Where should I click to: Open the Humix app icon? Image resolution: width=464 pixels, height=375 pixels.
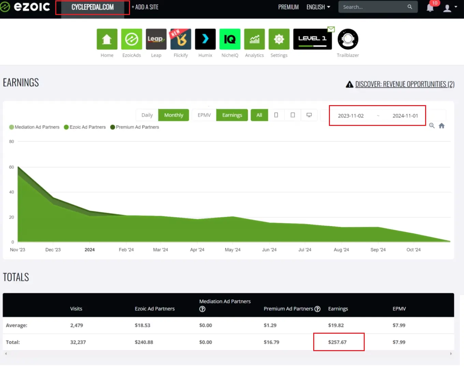[205, 39]
